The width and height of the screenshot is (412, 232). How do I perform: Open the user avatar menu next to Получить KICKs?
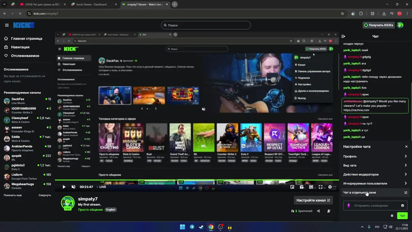click(x=400, y=25)
